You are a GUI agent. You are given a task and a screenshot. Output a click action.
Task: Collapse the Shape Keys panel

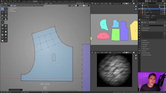pyautogui.click(x=145, y=30)
